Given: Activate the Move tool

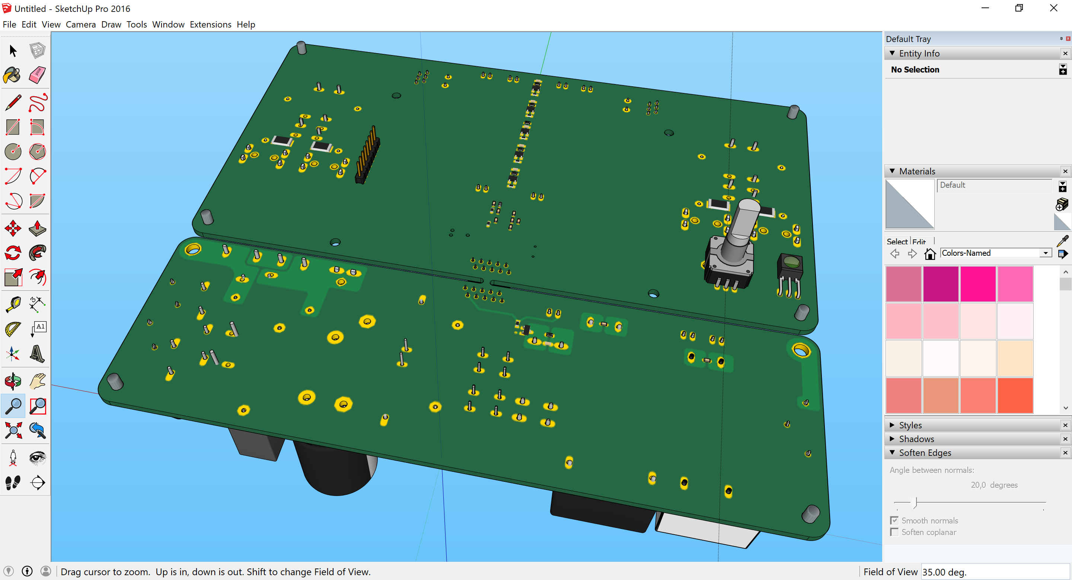Looking at the screenshot, I should [13, 228].
